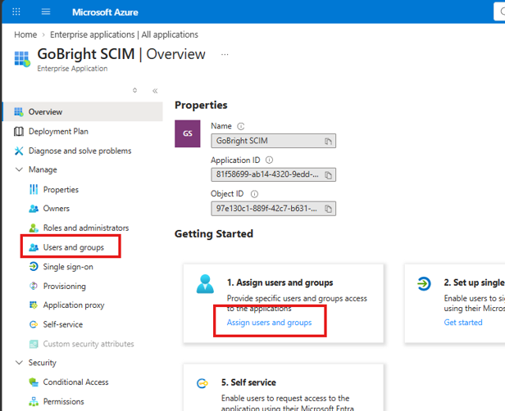
Task: Copy the Name value to clipboard
Action: (328, 141)
